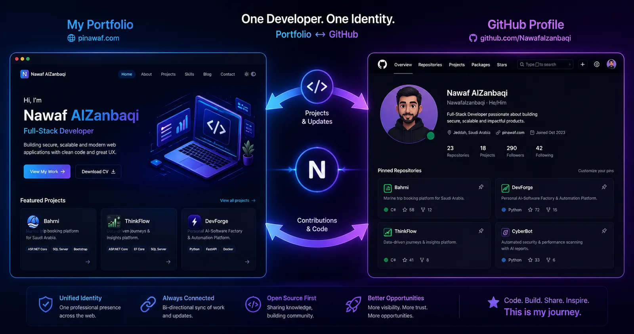Open the Bahrni card arrow in Featured Projects

[x=88, y=262]
